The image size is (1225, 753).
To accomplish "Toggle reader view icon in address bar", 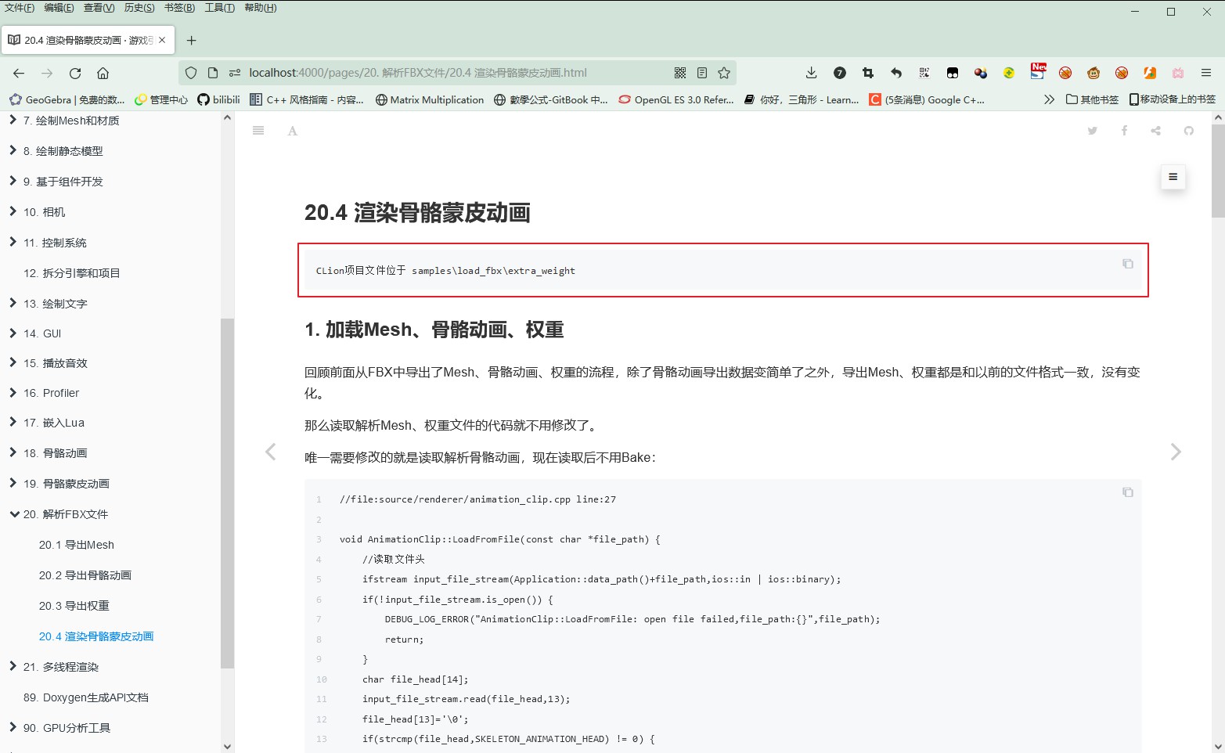I will pyautogui.click(x=702, y=73).
